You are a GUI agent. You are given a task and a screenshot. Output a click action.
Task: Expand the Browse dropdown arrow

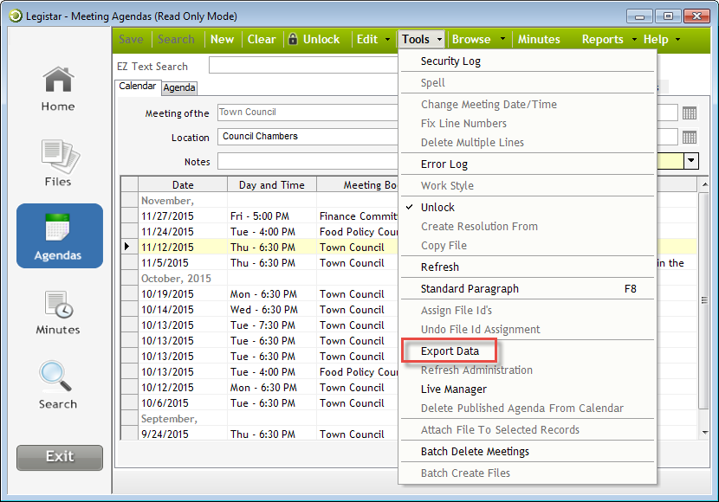click(502, 40)
